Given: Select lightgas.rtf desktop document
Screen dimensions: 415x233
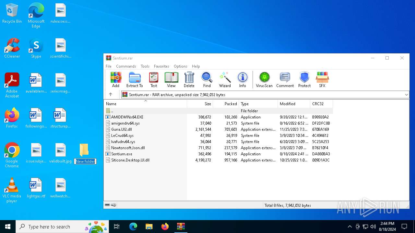Looking at the screenshot, I should tap(36, 188).
